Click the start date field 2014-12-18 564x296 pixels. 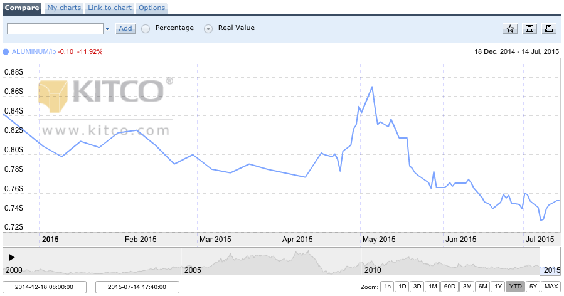(45, 287)
